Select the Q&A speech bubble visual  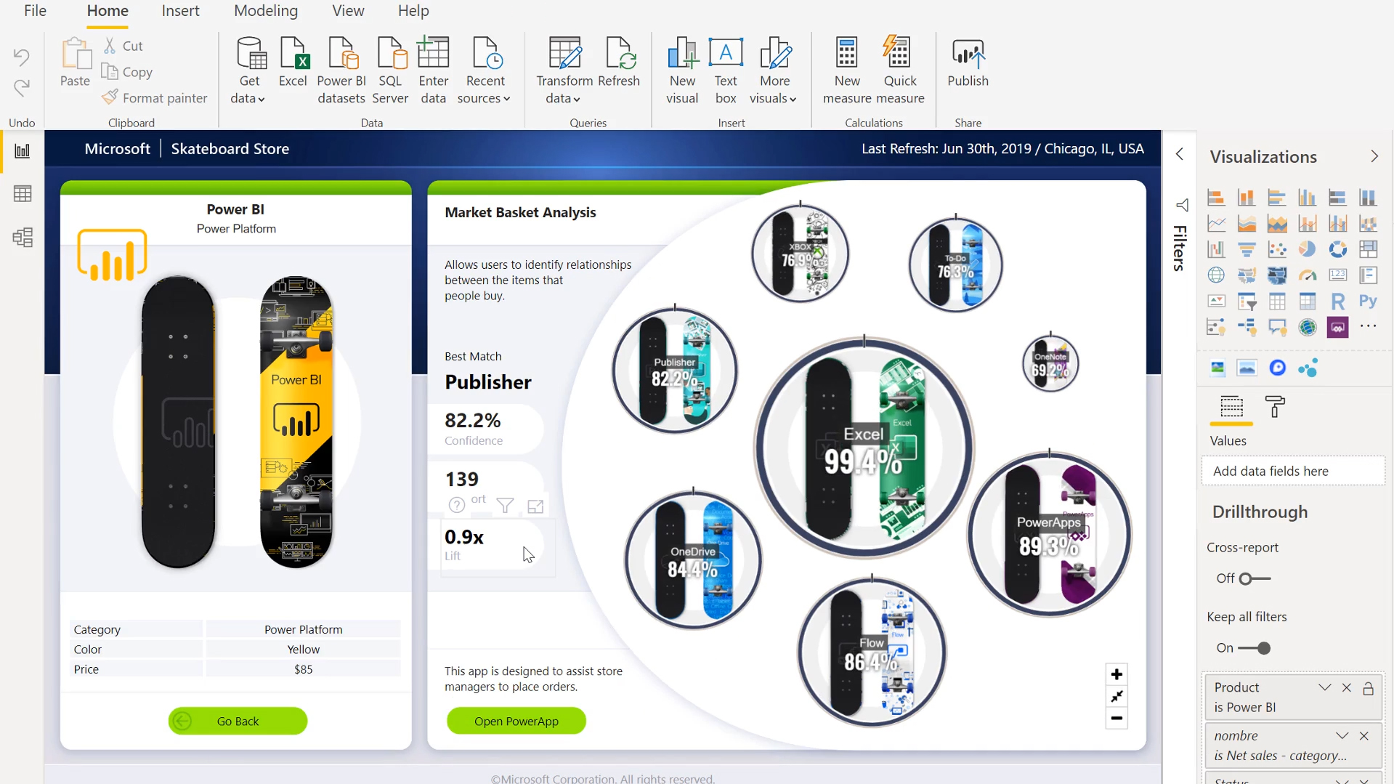[x=1277, y=328]
